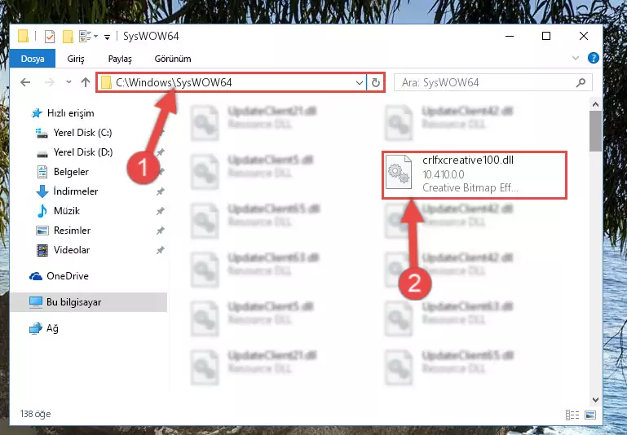Image resolution: width=627 pixels, height=435 pixels.
Task: Click the New Folder icon in quick access toolbar
Action: (x=68, y=37)
